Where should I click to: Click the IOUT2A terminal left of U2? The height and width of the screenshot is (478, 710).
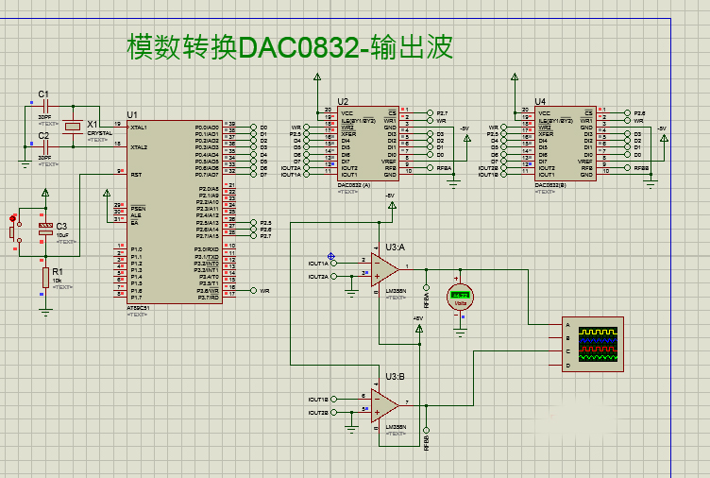(x=307, y=167)
